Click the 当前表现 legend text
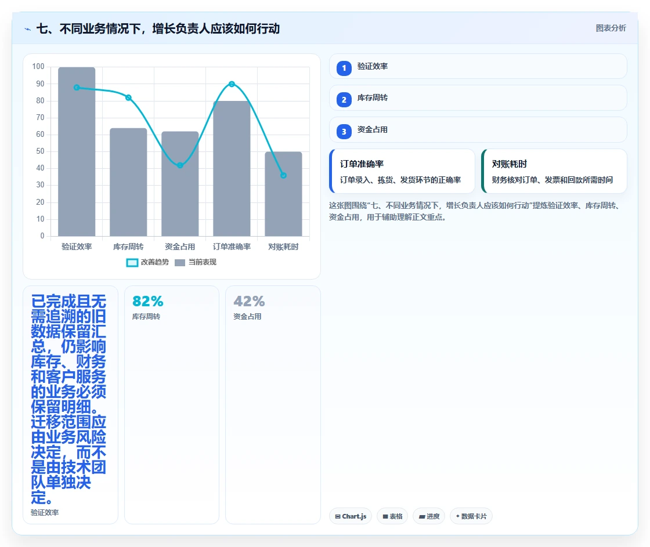Image resolution: width=650 pixels, height=547 pixels. [203, 262]
